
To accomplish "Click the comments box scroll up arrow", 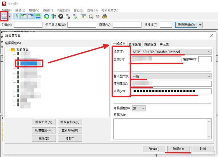I will tap(209, 121).
